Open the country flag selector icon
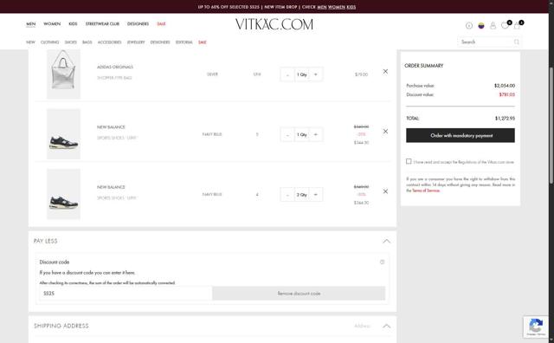 pyautogui.click(x=481, y=25)
